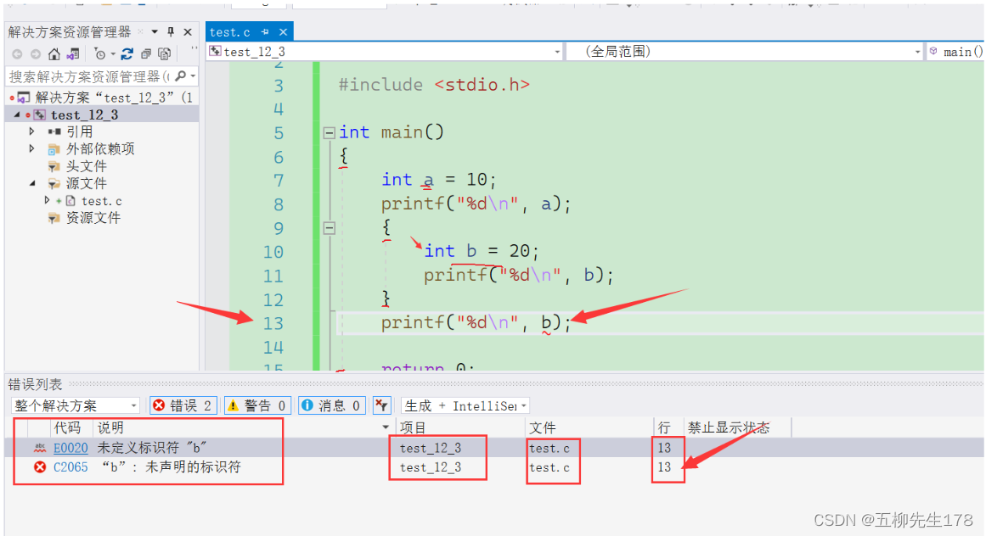
Task: Click the IntelliSense squiggle icon on E0020 row
Action: click(40, 448)
